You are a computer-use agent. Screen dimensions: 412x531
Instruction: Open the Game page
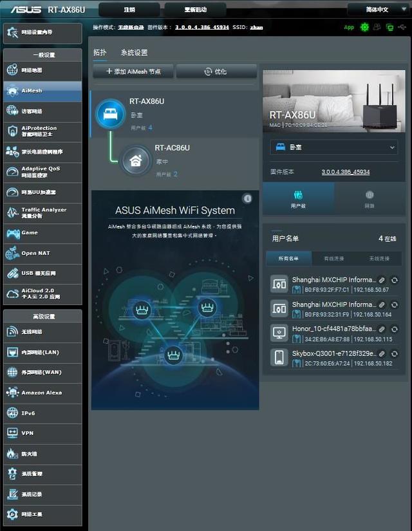(x=42, y=233)
